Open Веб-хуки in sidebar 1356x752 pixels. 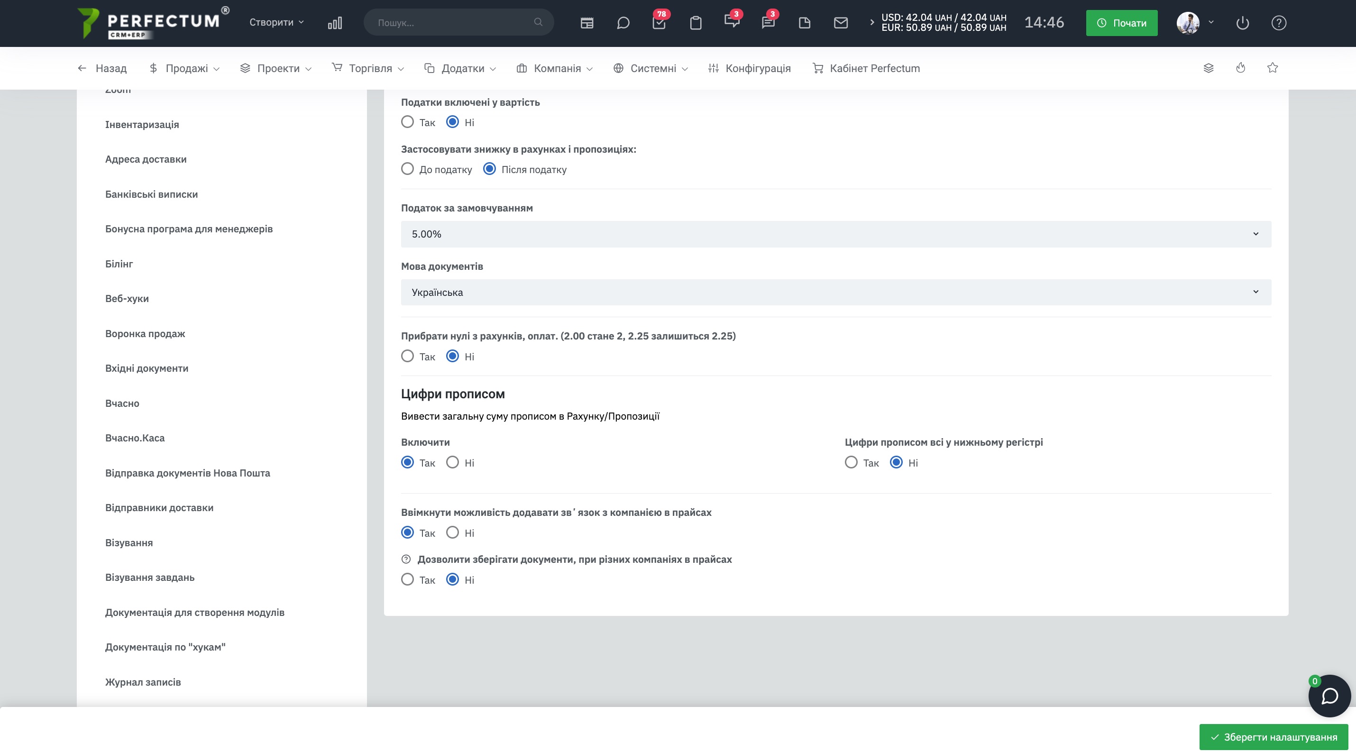tap(127, 298)
